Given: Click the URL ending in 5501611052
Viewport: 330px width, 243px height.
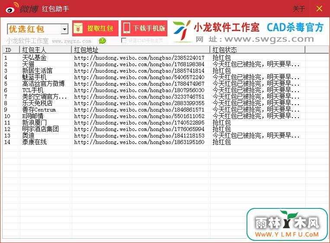Looking at the screenshot, I should (x=139, y=116).
